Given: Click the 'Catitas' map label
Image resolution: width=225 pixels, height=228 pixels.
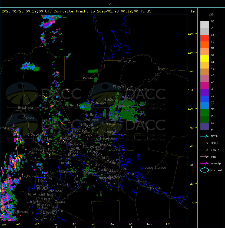Looking at the screenshot, I should (140, 181).
